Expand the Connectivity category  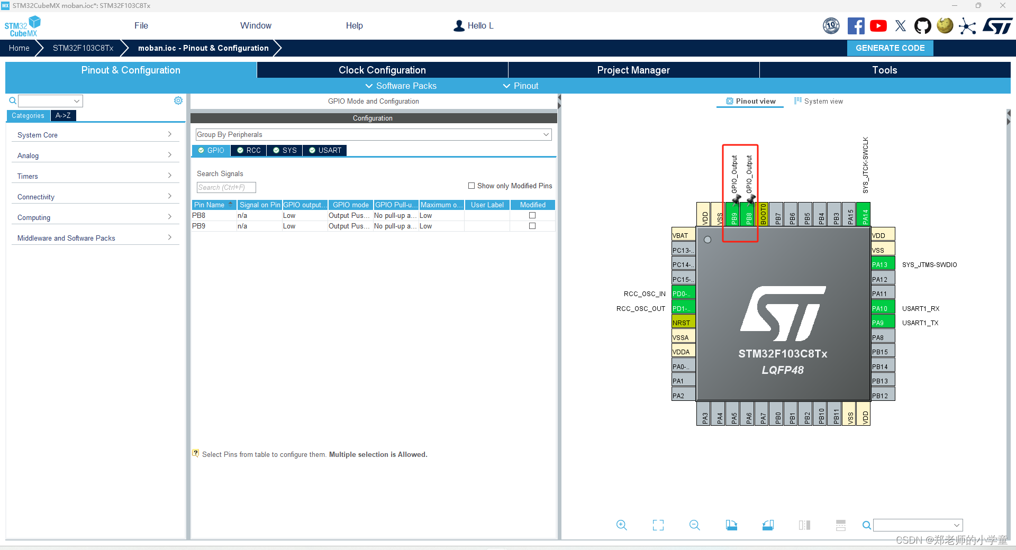click(95, 197)
